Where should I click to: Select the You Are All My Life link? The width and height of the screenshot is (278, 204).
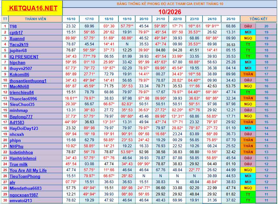pos(28,170)
